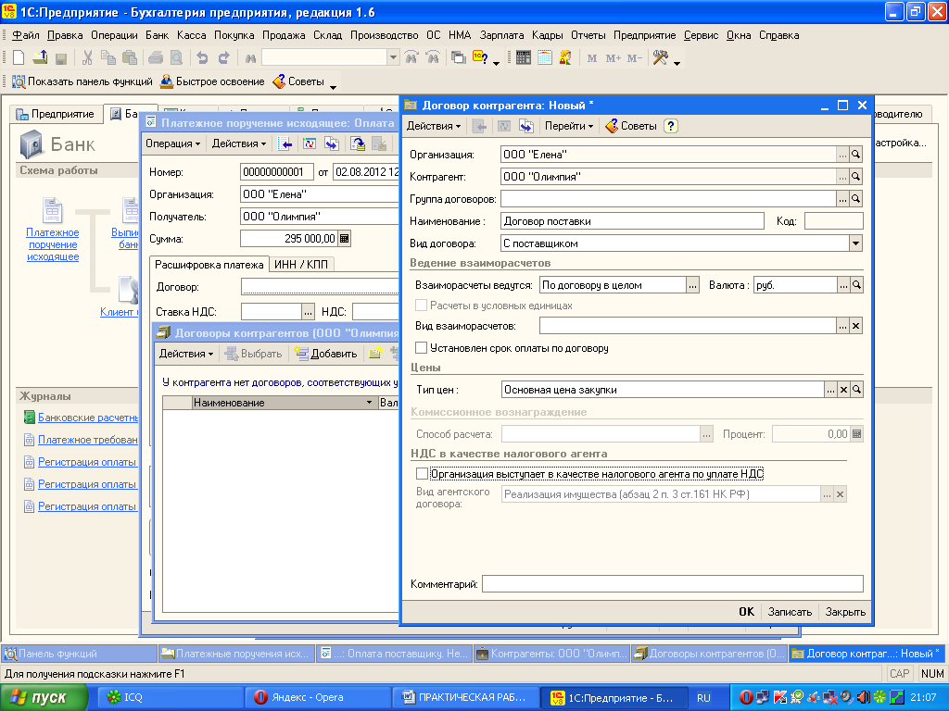Image resolution: width=949 pixels, height=711 pixels.
Task: Click Закрыть button in contract window
Action: tap(845, 612)
